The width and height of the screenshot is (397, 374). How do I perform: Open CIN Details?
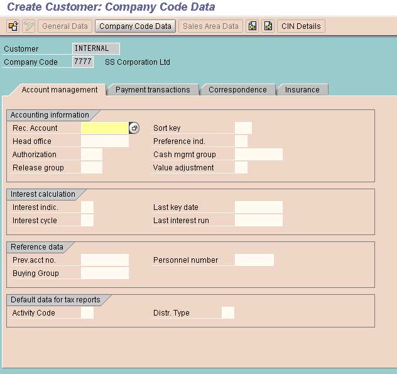coord(301,26)
